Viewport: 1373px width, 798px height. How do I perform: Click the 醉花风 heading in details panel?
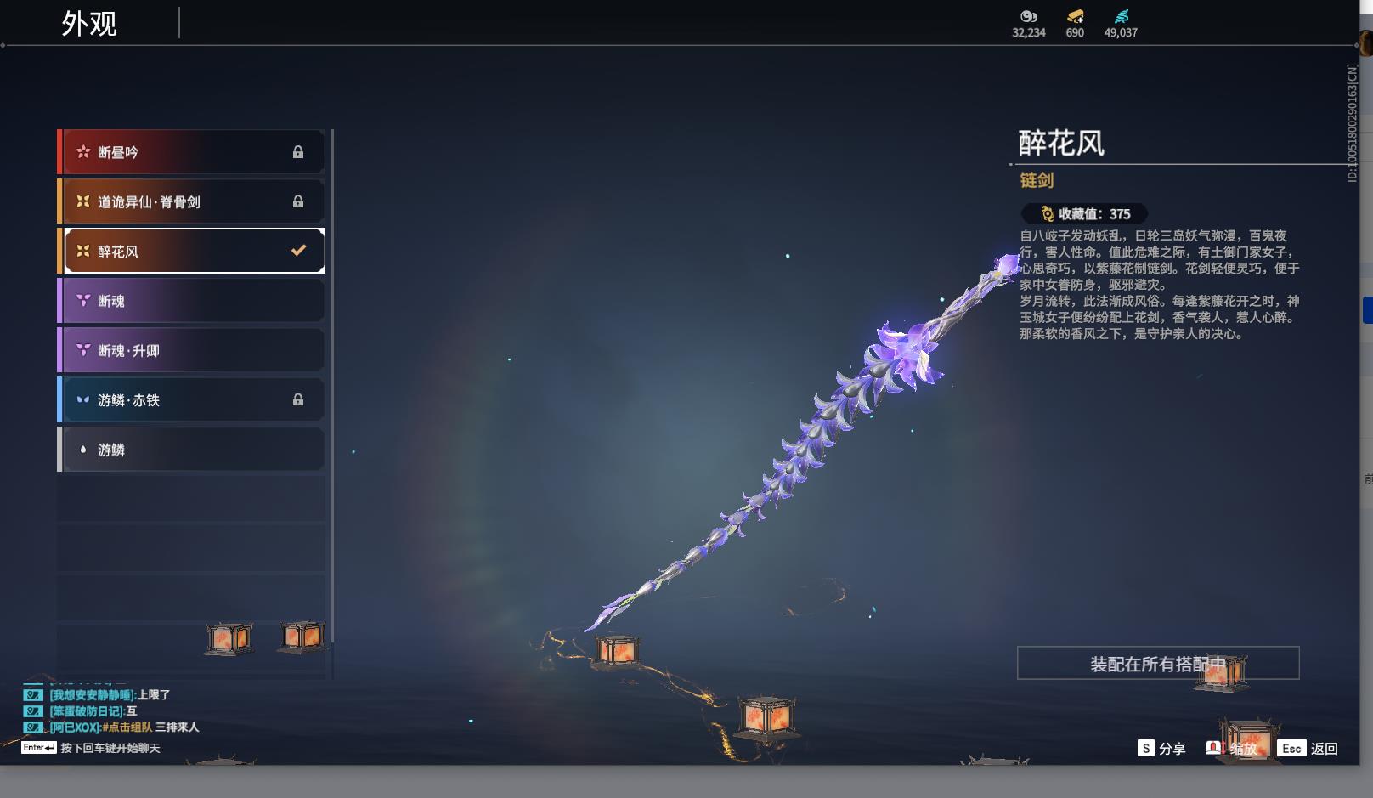[1061, 143]
